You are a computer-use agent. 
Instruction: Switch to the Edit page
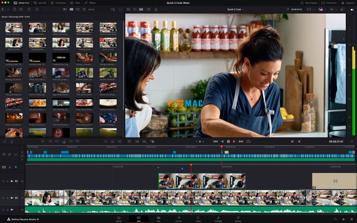click(x=158, y=220)
